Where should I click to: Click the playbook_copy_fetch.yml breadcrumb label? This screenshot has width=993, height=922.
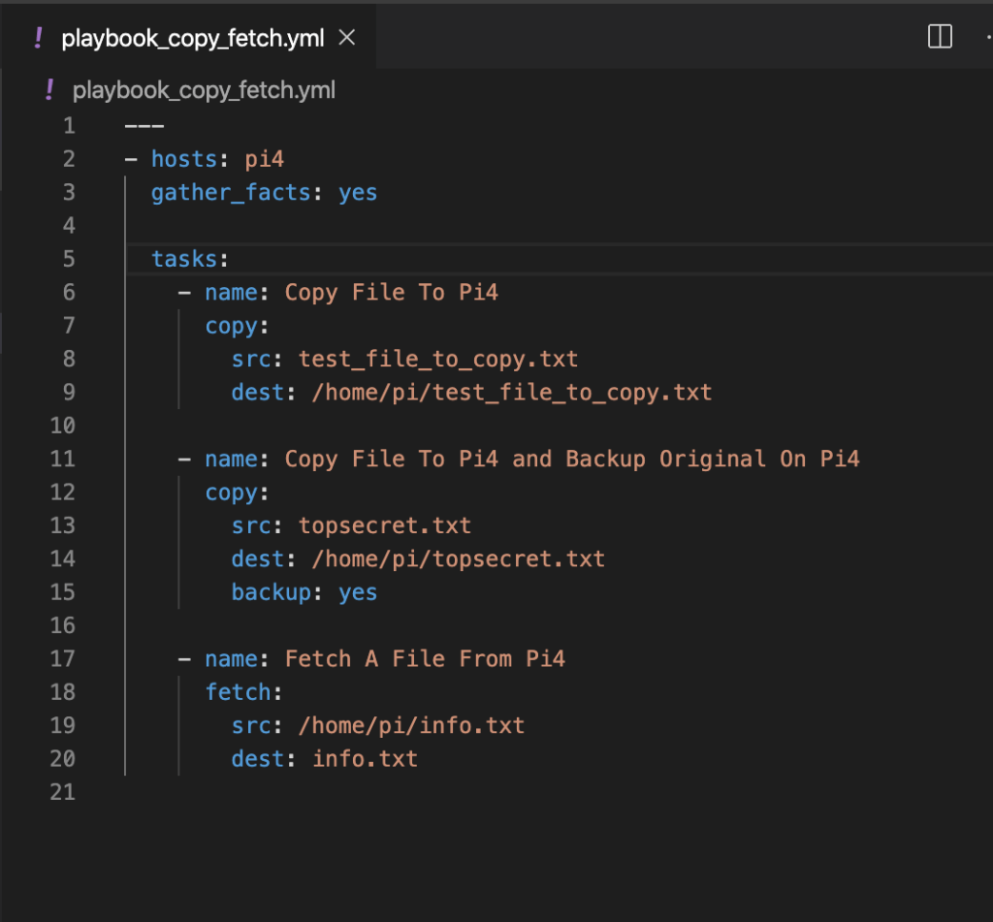click(x=203, y=89)
